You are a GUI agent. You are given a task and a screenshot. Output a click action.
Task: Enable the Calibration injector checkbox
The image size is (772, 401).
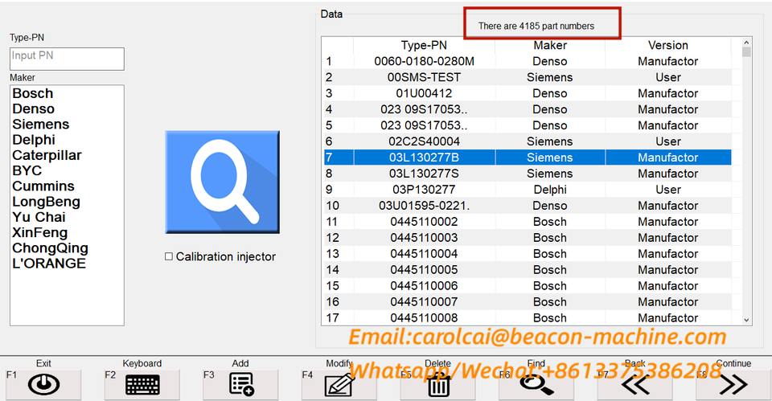[x=169, y=256]
